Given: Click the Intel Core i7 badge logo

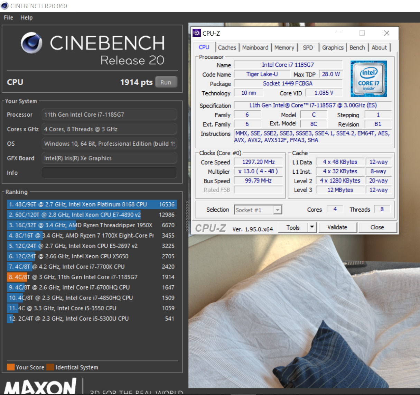Looking at the screenshot, I should [x=368, y=79].
